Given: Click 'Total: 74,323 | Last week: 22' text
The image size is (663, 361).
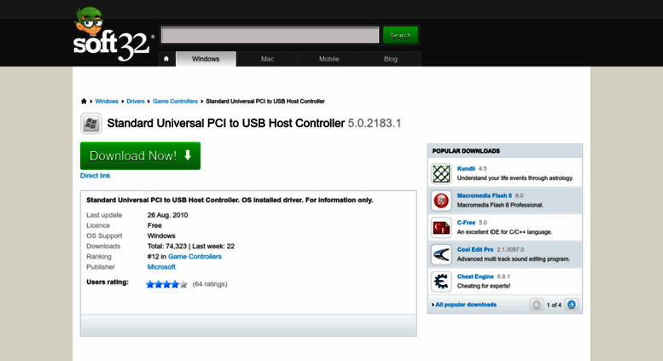Looking at the screenshot, I should click(x=190, y=246).
